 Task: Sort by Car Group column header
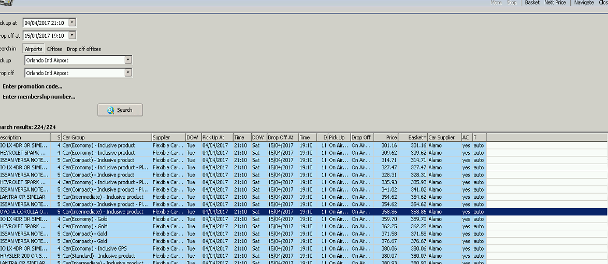point(107,137)
